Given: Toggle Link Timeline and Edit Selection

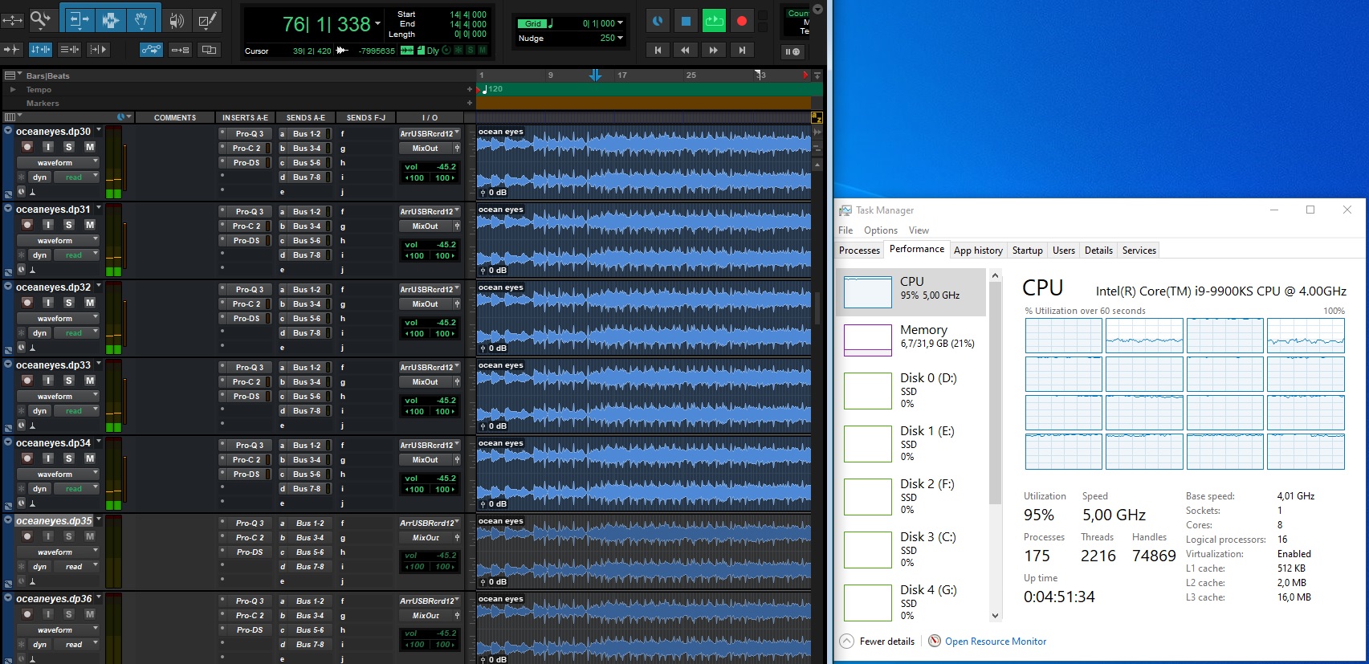Looking at the screenshot, I should pos(40,50).
